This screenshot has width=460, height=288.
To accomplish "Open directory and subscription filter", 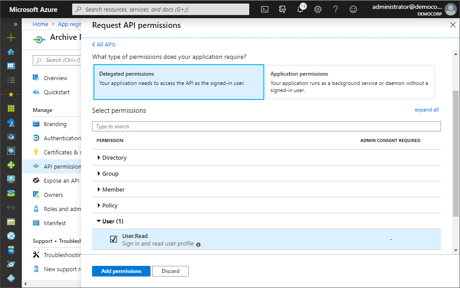I will pos(282,9).
